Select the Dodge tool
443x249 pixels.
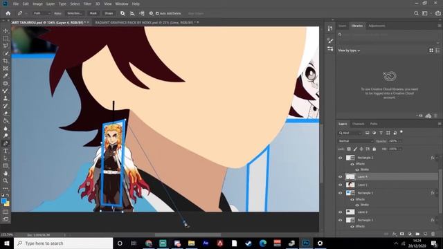click(x=6, y=136)
